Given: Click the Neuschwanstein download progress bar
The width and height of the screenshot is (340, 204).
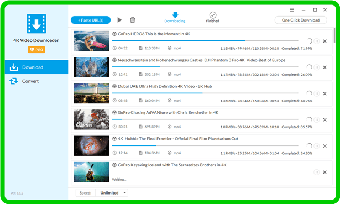Looking at the screenshot, I should click(205, 67).
